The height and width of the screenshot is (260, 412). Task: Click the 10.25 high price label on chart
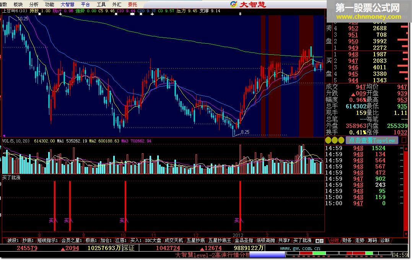(23, 19)
